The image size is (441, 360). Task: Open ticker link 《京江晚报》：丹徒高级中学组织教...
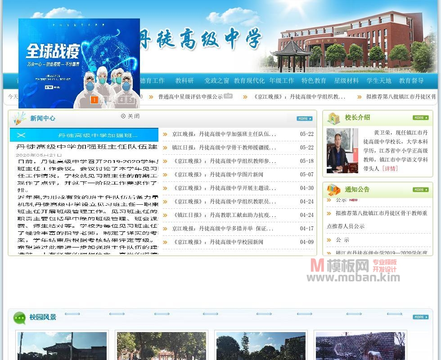[299, 97]
